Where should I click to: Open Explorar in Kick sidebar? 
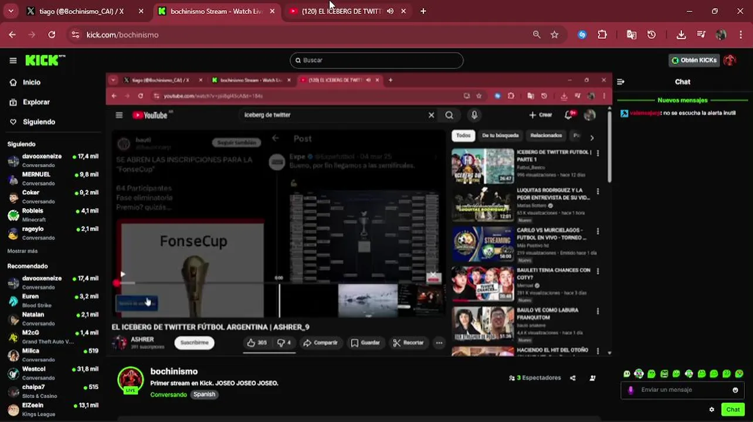coord(36,102)
